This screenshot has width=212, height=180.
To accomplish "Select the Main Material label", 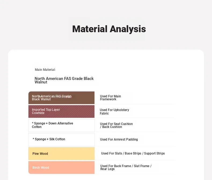I will 45,70.
